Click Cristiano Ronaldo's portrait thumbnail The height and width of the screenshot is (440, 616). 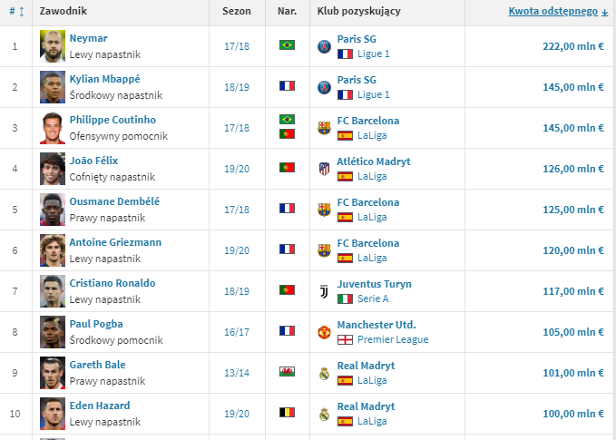coord(53,291)
